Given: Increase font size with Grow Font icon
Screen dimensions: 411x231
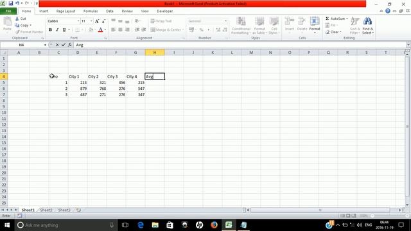Looking at the screenshot, I should coord(97,21).
